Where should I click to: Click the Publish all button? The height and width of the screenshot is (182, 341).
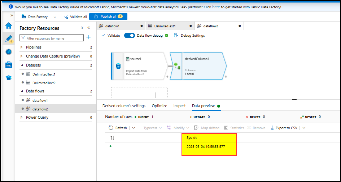click(x=108, y=17)
